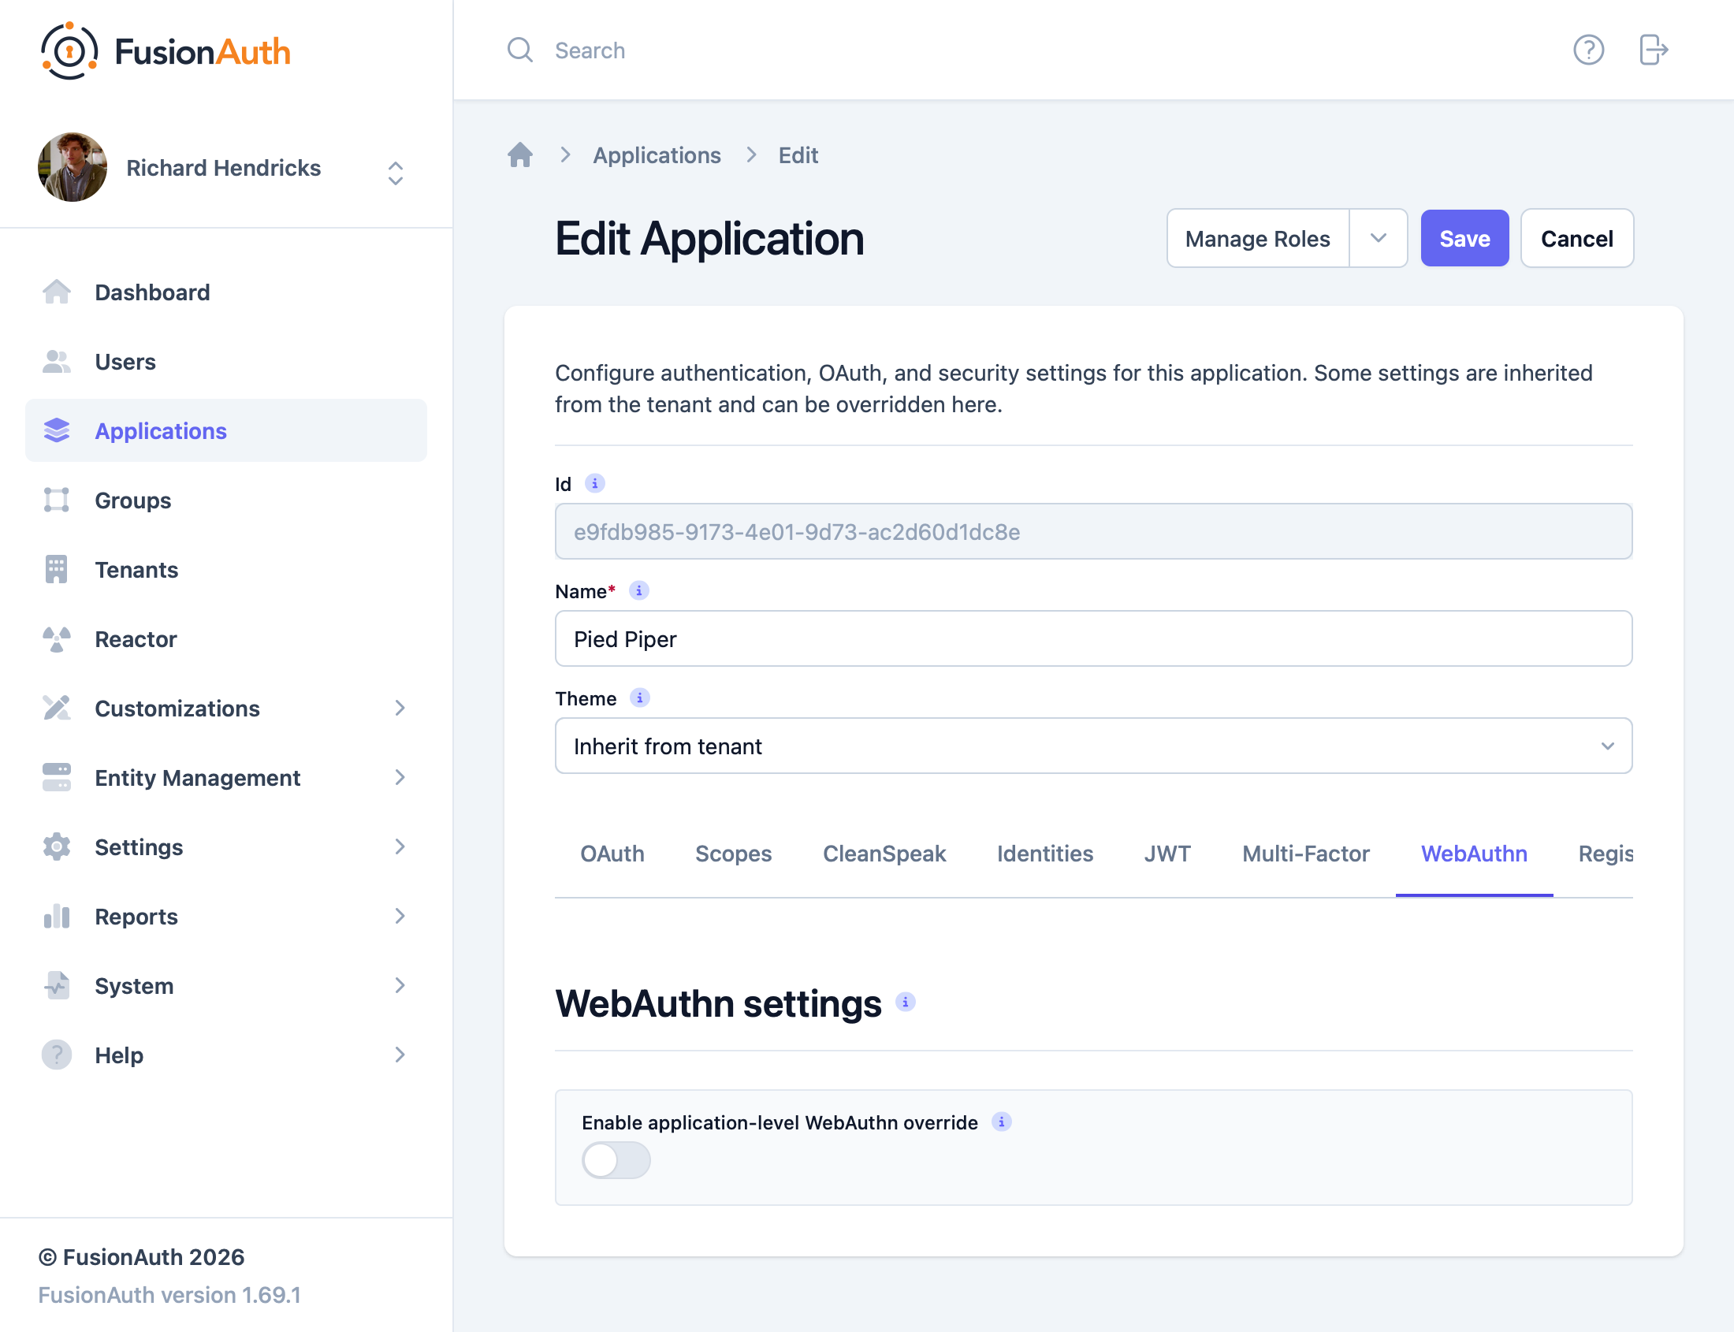
Task: Expand the Entity Management chevron
Action: coord(400,777)
